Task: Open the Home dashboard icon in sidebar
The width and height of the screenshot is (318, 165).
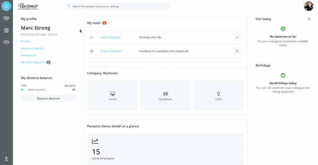Action: tap(6, 6)
